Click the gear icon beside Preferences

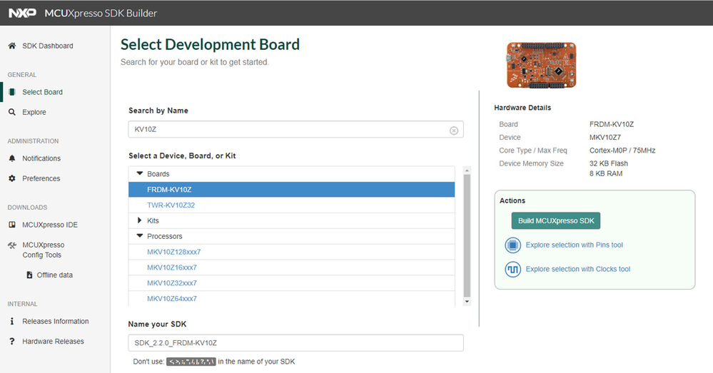tap(12, 178)
